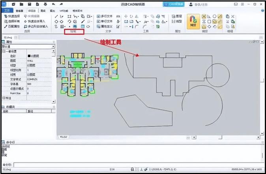
Task: Click the black color swatch in 色彩 row
Action: click(29, 56)
